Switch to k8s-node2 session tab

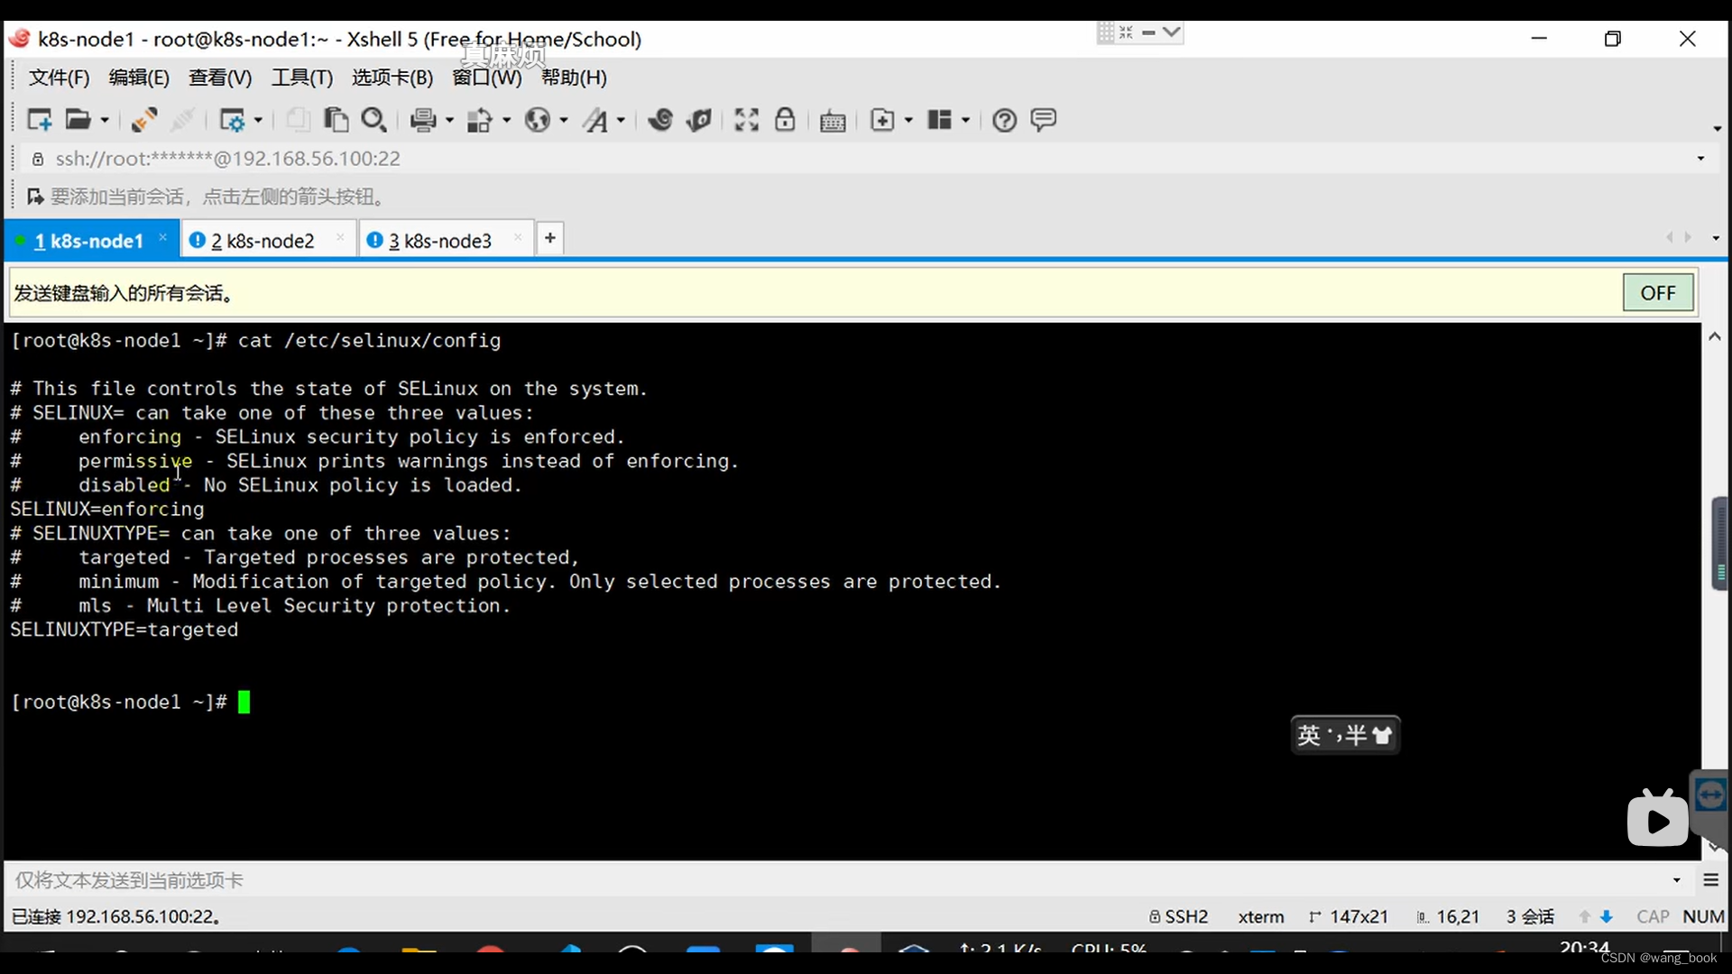pyautogui.click(x=263, y=240)
